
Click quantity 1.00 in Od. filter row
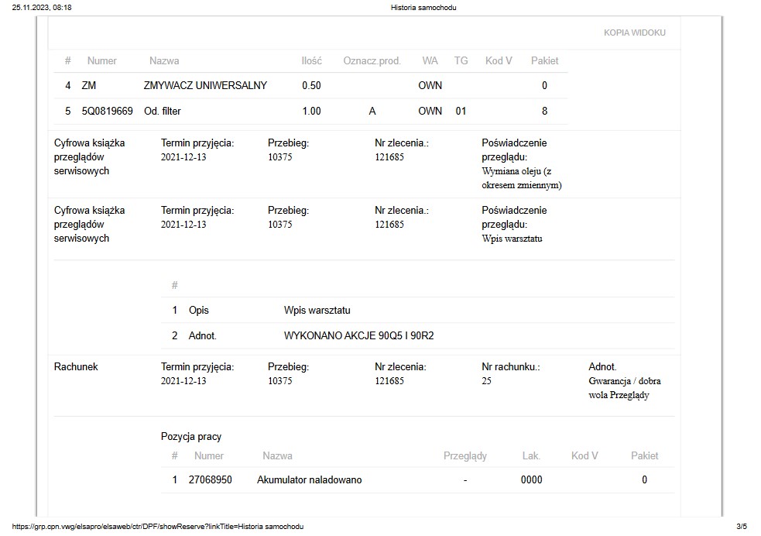311,112
